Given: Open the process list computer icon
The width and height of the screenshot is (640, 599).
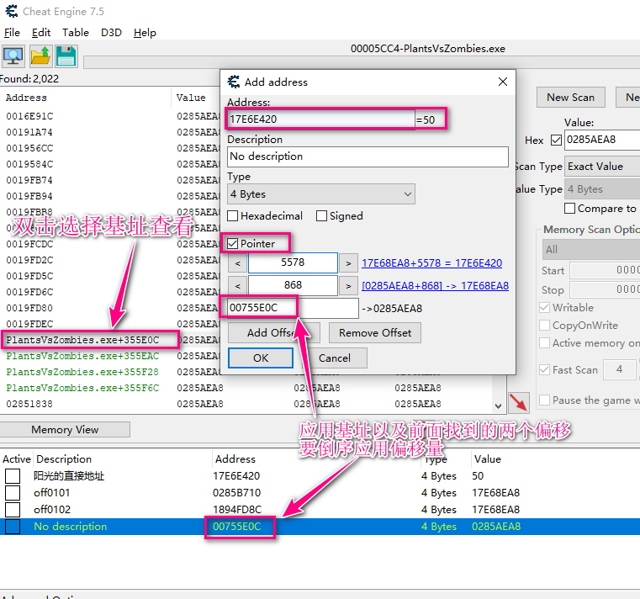Looking at the screenshot, I should [14, 56].
